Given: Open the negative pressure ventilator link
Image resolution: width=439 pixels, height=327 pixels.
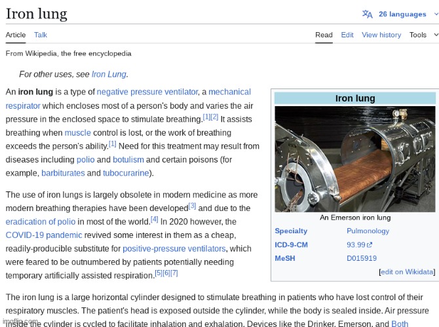Looking at the screenshot, I should point(147,92).
